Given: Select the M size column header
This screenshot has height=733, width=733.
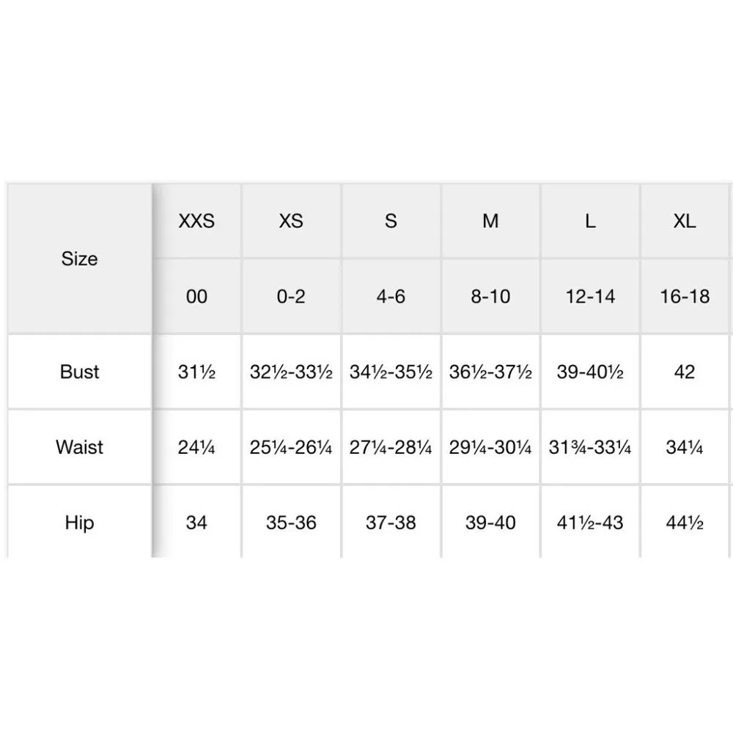Looking at the screenshot, I should point(490,221).
